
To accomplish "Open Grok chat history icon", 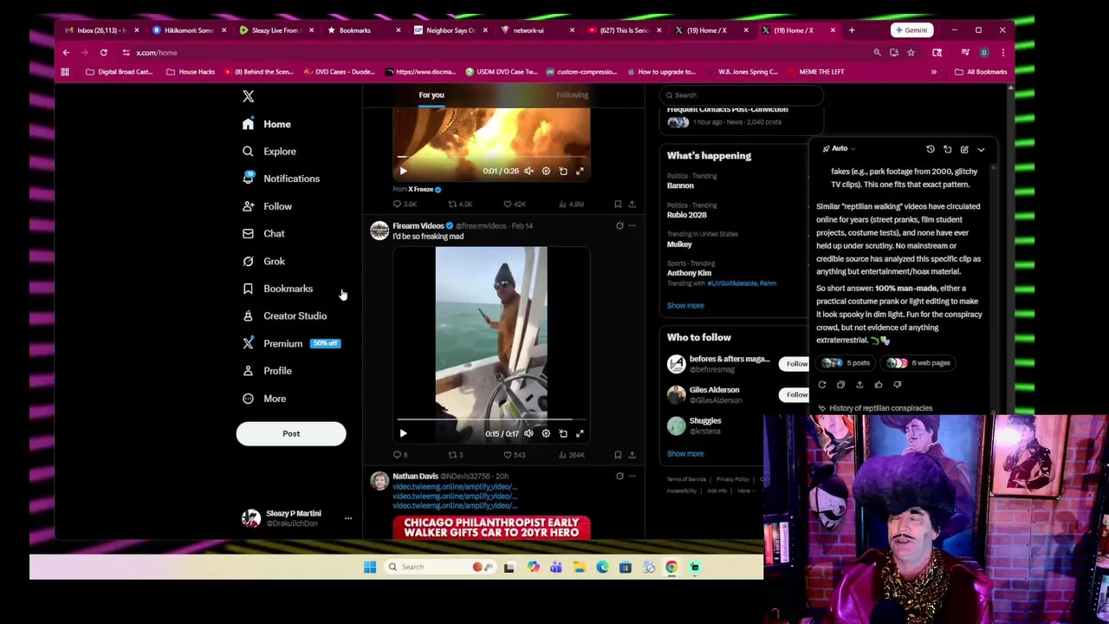I will tap(931, 150).
